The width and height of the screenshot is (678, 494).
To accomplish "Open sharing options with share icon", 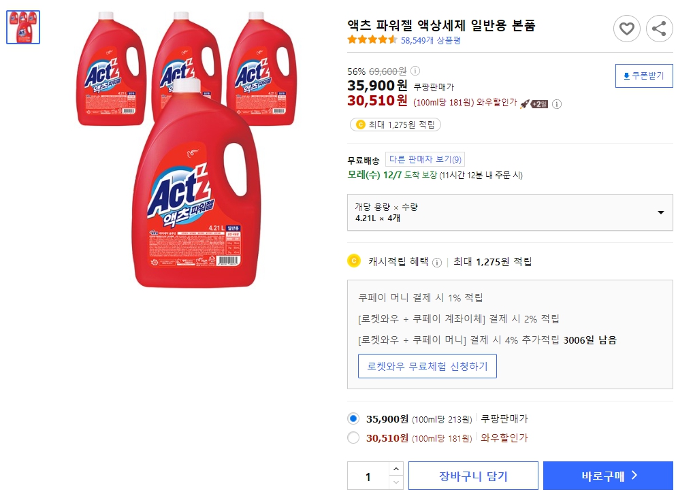I will [659, 29].
